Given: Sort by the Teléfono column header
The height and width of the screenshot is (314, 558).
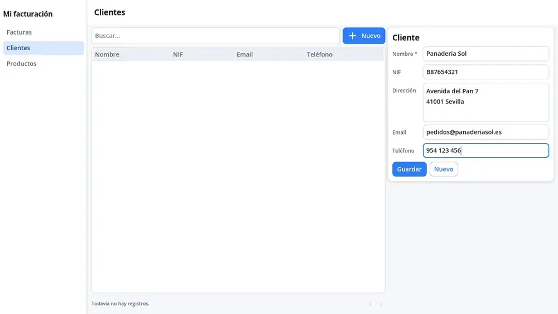Looking at the screenshot, I should click(320, 55).
